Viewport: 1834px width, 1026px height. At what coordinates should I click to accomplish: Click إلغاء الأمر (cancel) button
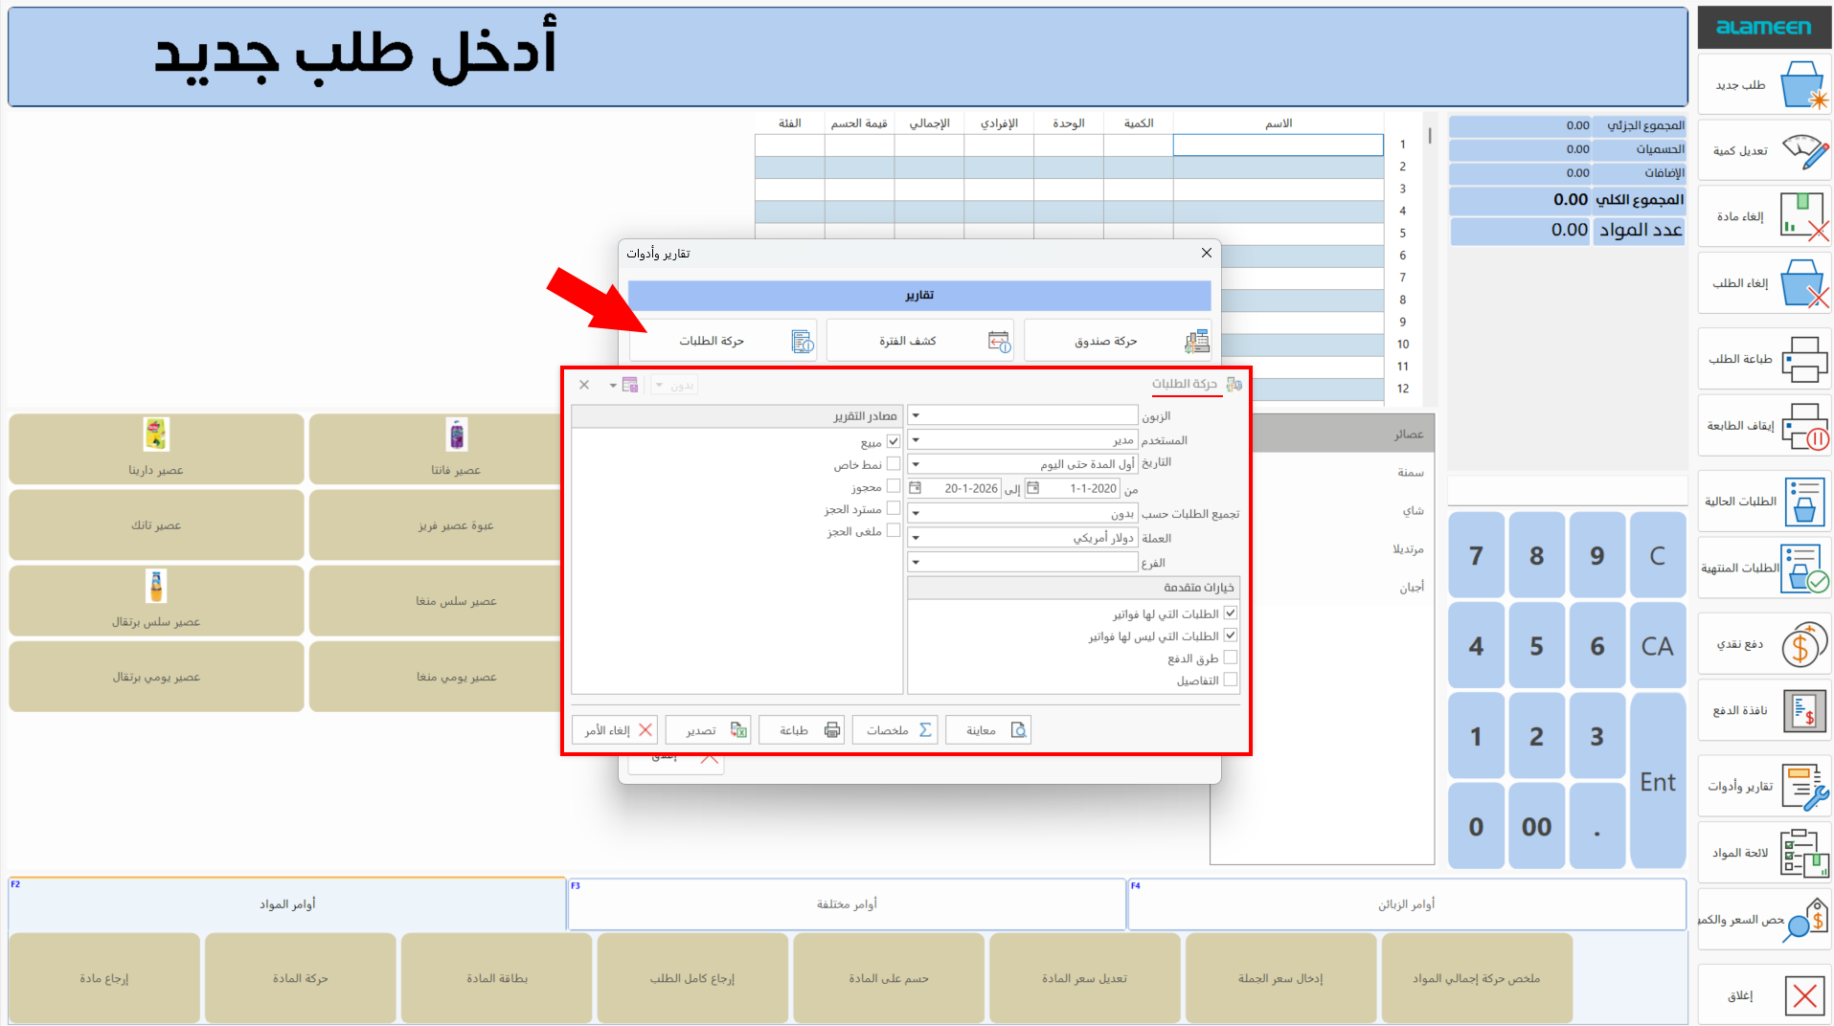[x=615, y=730]
